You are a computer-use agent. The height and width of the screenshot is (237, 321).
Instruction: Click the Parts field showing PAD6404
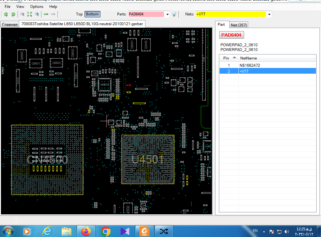(x=146, y=14)
